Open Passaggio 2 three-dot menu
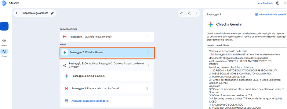This screenshot has height=109, width=287. (x=149, y=52)
